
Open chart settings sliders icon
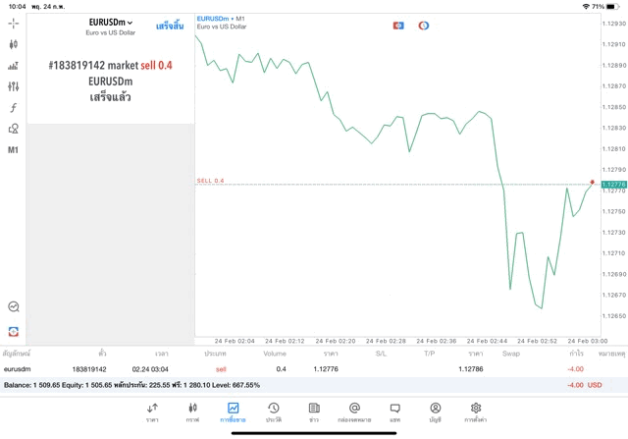[13, 86]
